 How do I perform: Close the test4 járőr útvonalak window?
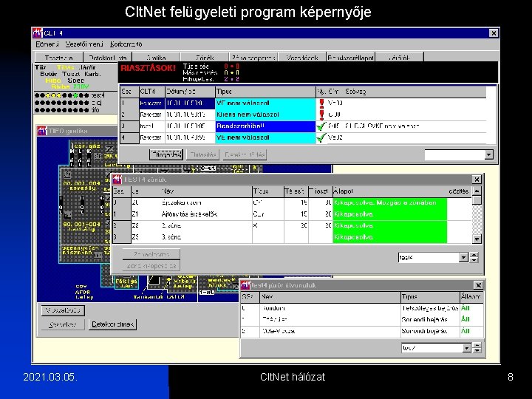(478, 285)
